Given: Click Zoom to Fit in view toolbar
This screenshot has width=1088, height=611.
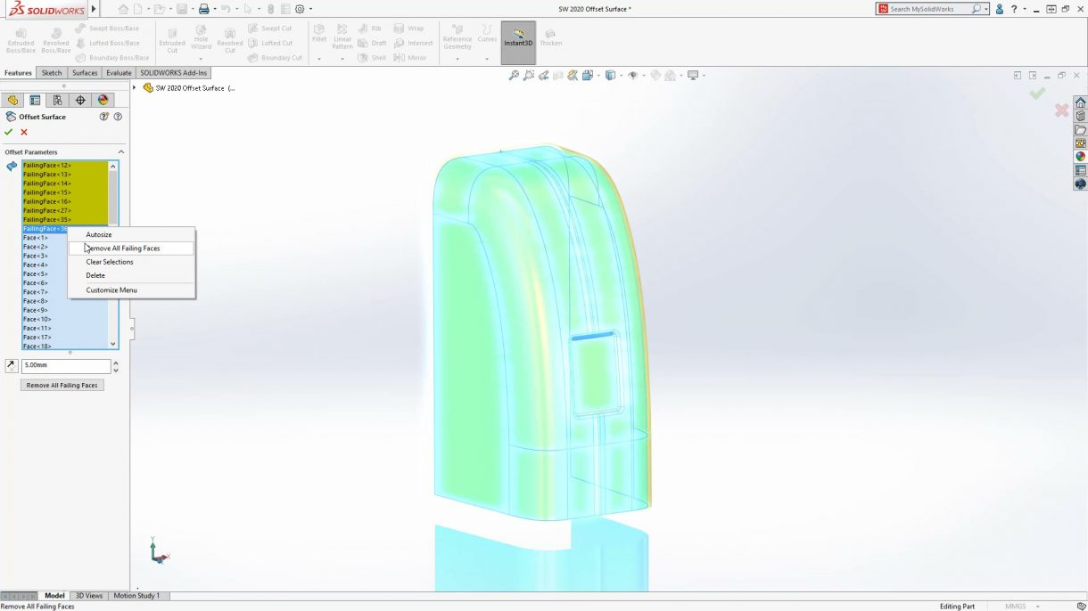Looking at the screenshot, I should click(x=514, y=76).
